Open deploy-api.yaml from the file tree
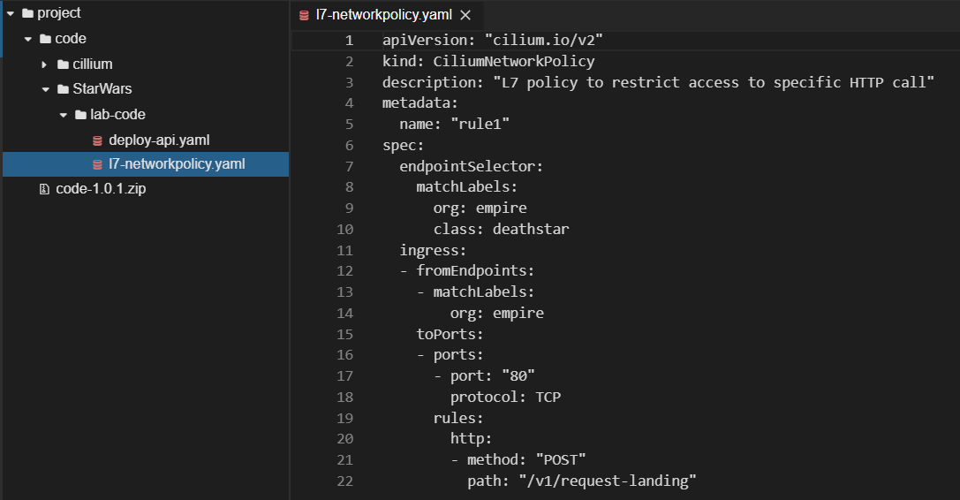This screenshot has width=960, height=500. click(159, 140)
